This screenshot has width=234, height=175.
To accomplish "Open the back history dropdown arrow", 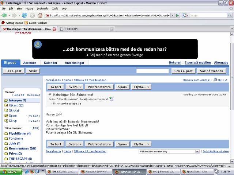I will point(9,15).
